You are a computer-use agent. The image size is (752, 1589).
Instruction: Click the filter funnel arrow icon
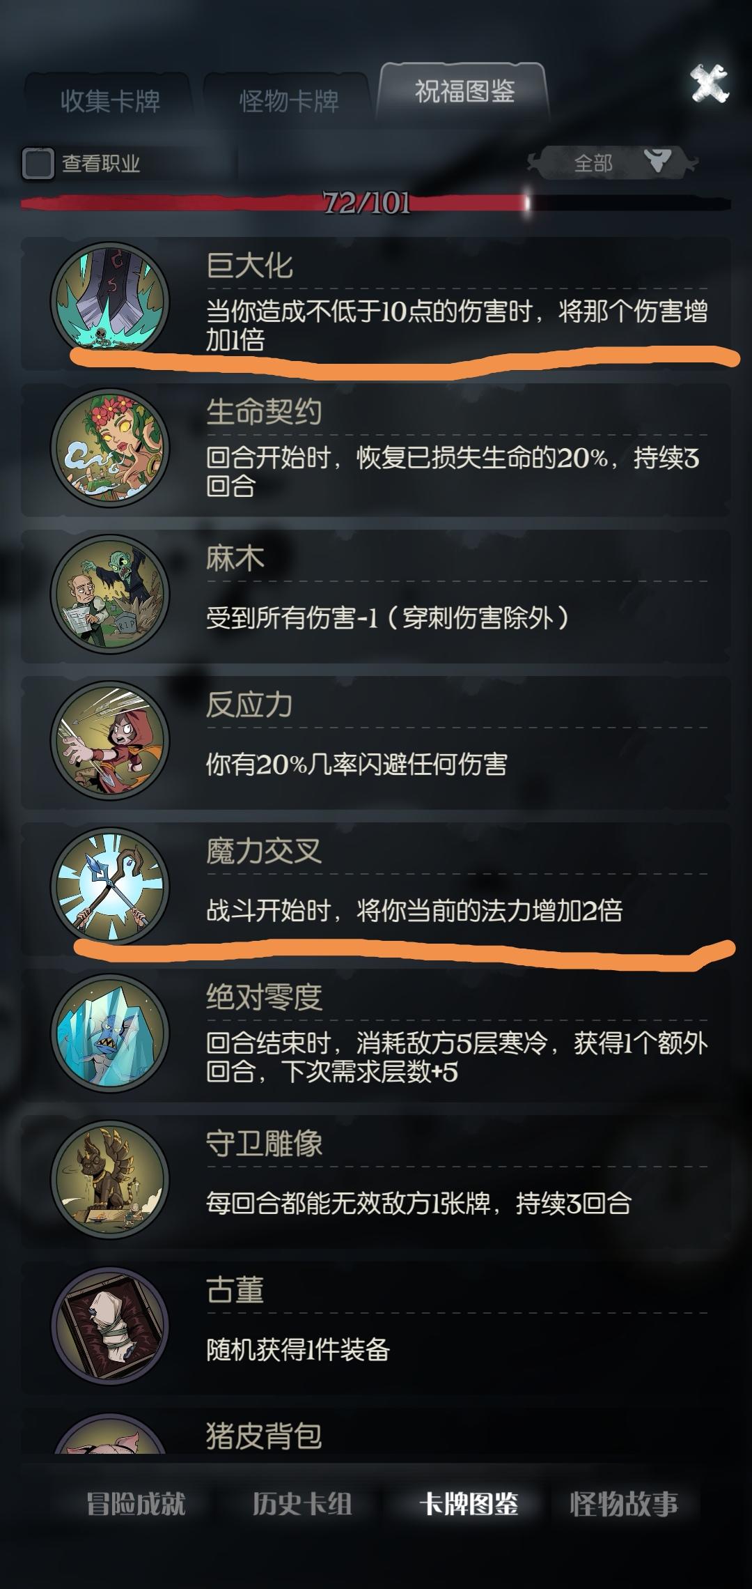click(x=657, y=162)
